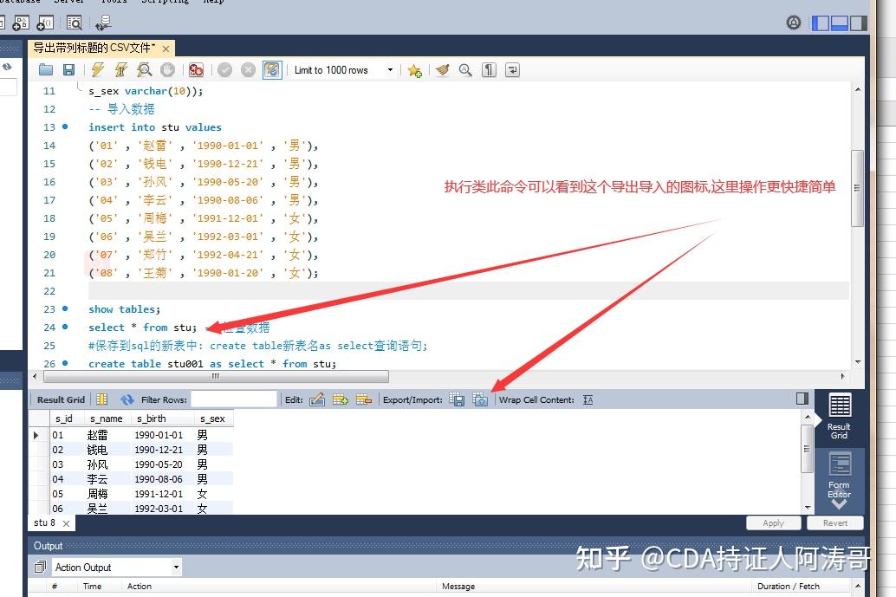Switch to the stu 8 result tab
Image resolution: width=896 pixels, height=597 pixels.
(x=43, y=523)
